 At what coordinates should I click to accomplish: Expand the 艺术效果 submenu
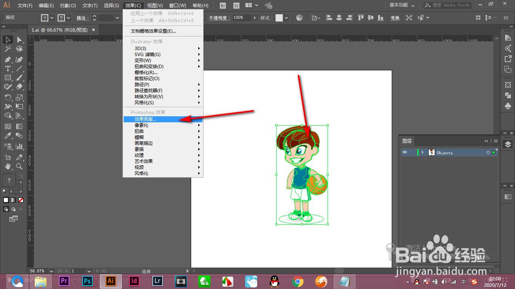[x=163, y=161]
